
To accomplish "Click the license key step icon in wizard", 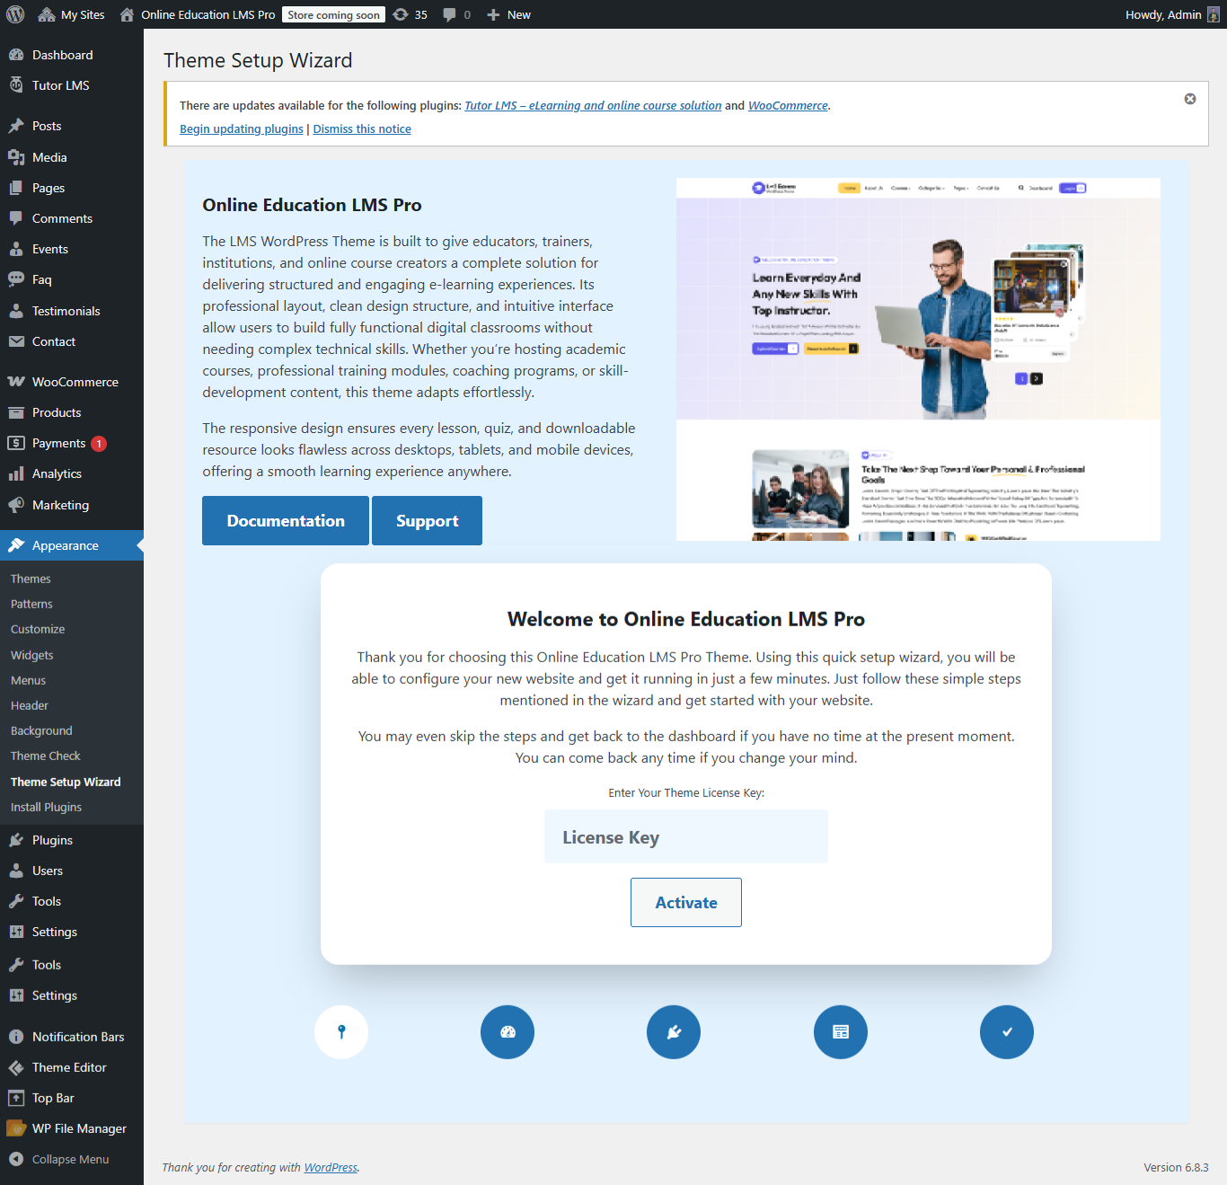I will click(x=341, y=1031).
